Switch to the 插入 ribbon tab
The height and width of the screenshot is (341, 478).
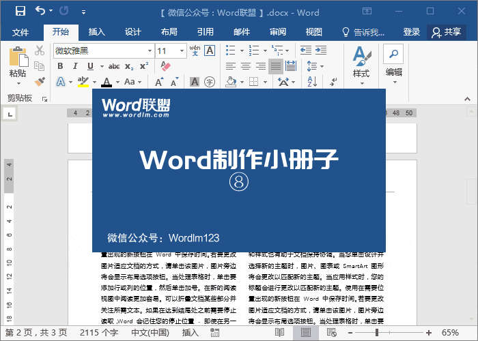point(97,32)
